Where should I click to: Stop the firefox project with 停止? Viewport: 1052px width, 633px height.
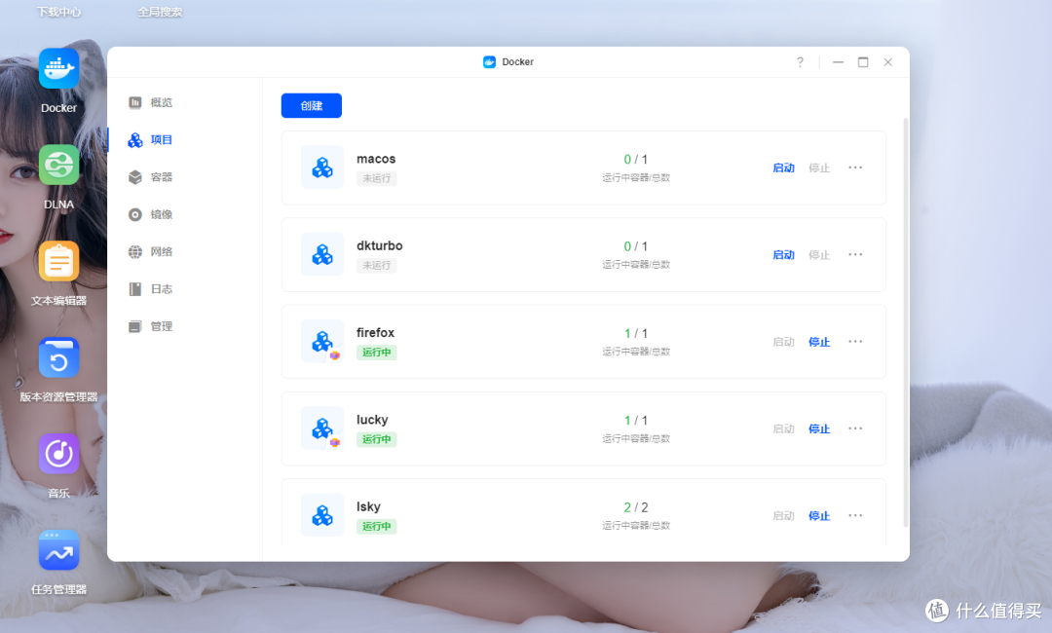[x=819, y=342]
